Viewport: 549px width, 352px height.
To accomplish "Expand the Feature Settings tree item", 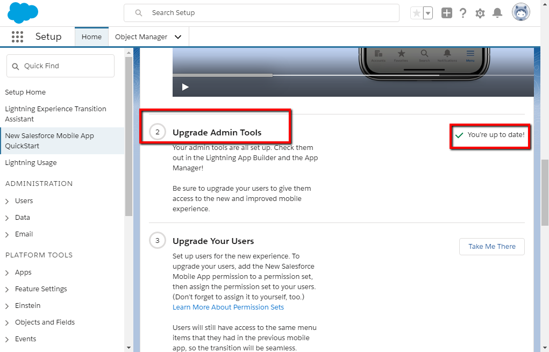I will click(7, 289).
